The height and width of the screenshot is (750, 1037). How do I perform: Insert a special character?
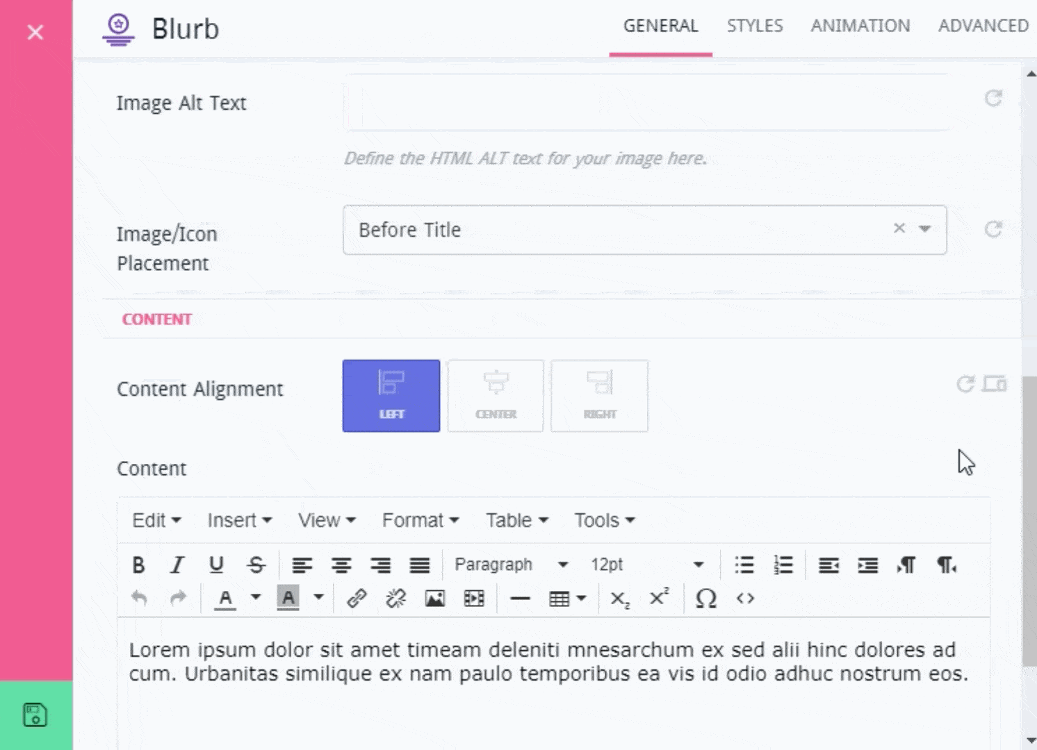tap(705, 598)
